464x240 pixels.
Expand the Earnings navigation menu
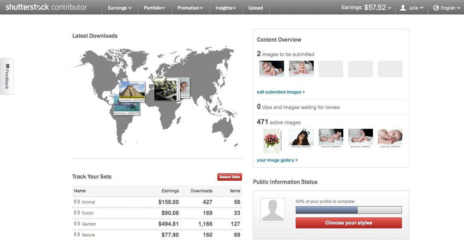(x=120, y=8)
